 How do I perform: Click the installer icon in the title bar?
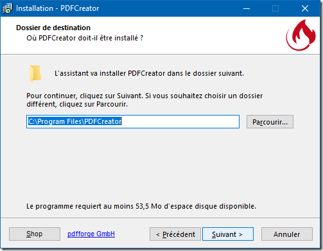click(x=8, y=8)
